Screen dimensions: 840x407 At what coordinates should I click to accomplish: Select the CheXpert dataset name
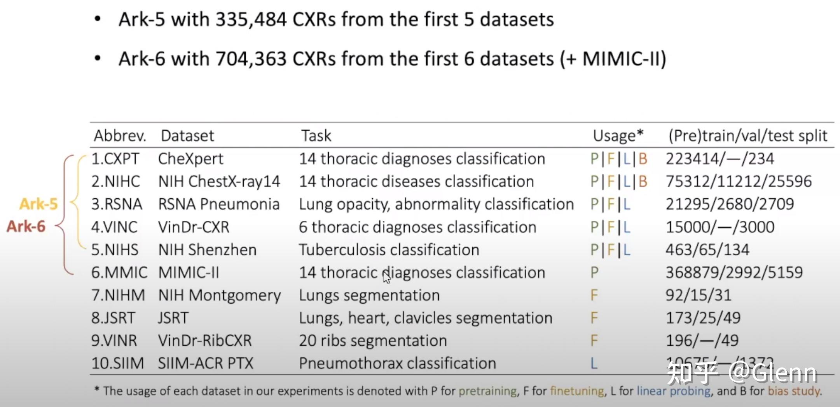tap(190, 159)
